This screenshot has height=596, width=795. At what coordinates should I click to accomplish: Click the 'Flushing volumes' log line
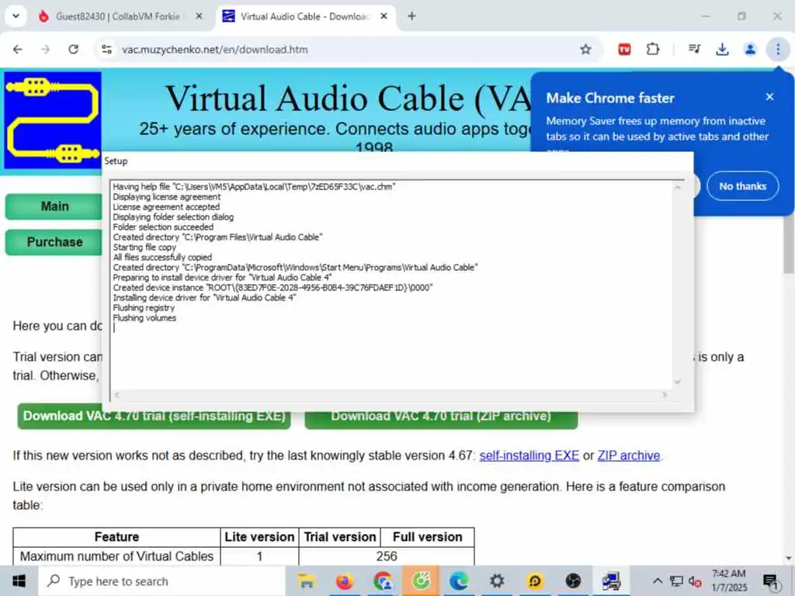coord(144,317)
